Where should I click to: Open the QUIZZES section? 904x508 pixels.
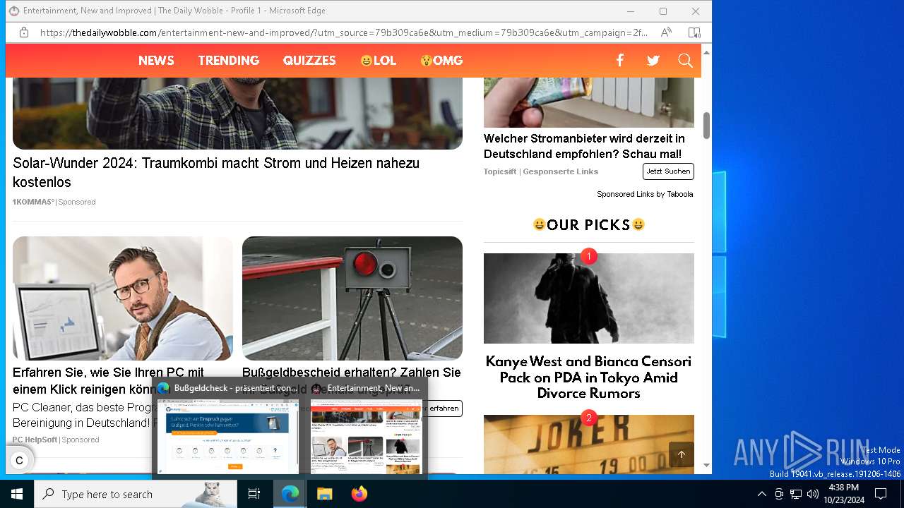coord(309,61)
